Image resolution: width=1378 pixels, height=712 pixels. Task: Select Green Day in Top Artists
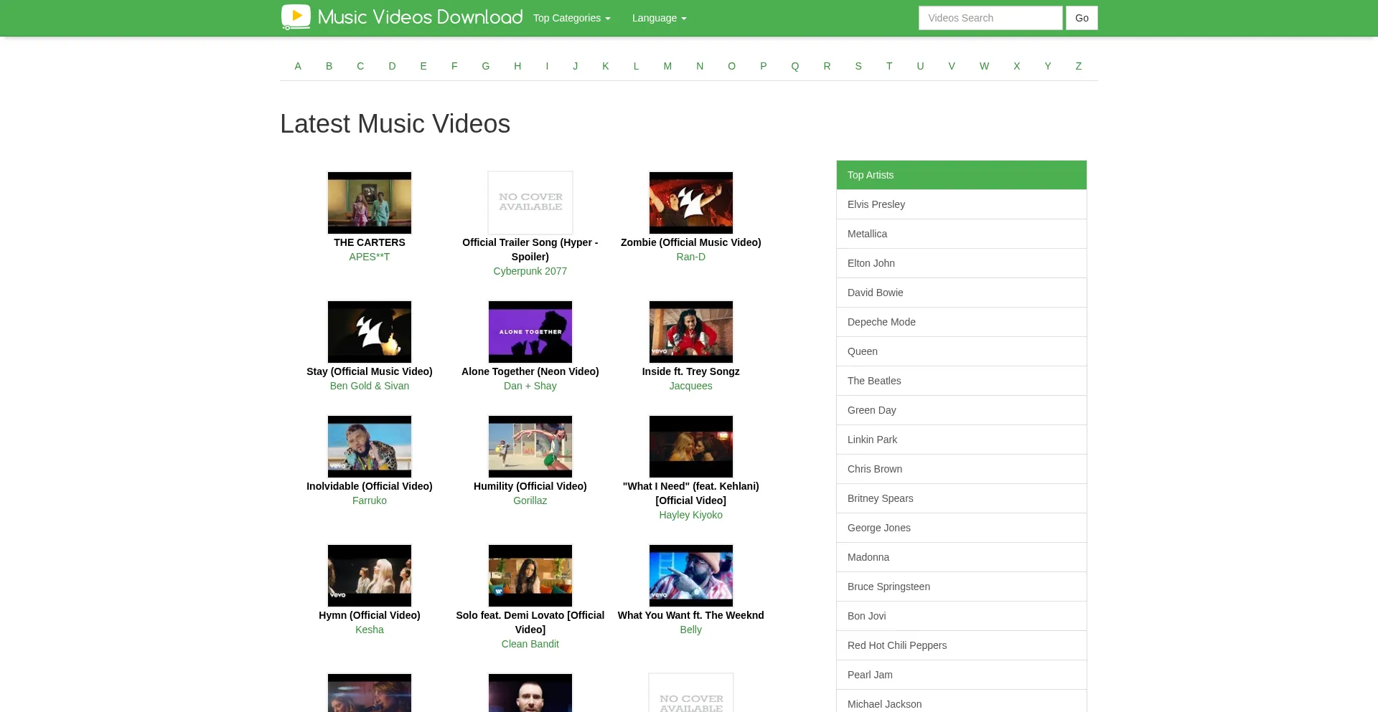click(x=962, y=410)
